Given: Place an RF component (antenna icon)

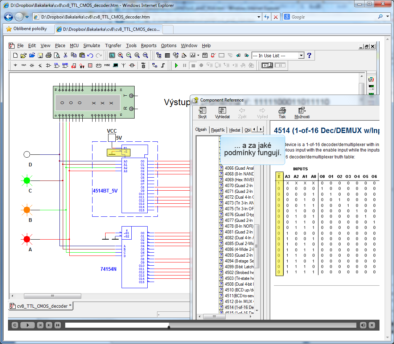Looking at the screenshot, I should [124, 66].
